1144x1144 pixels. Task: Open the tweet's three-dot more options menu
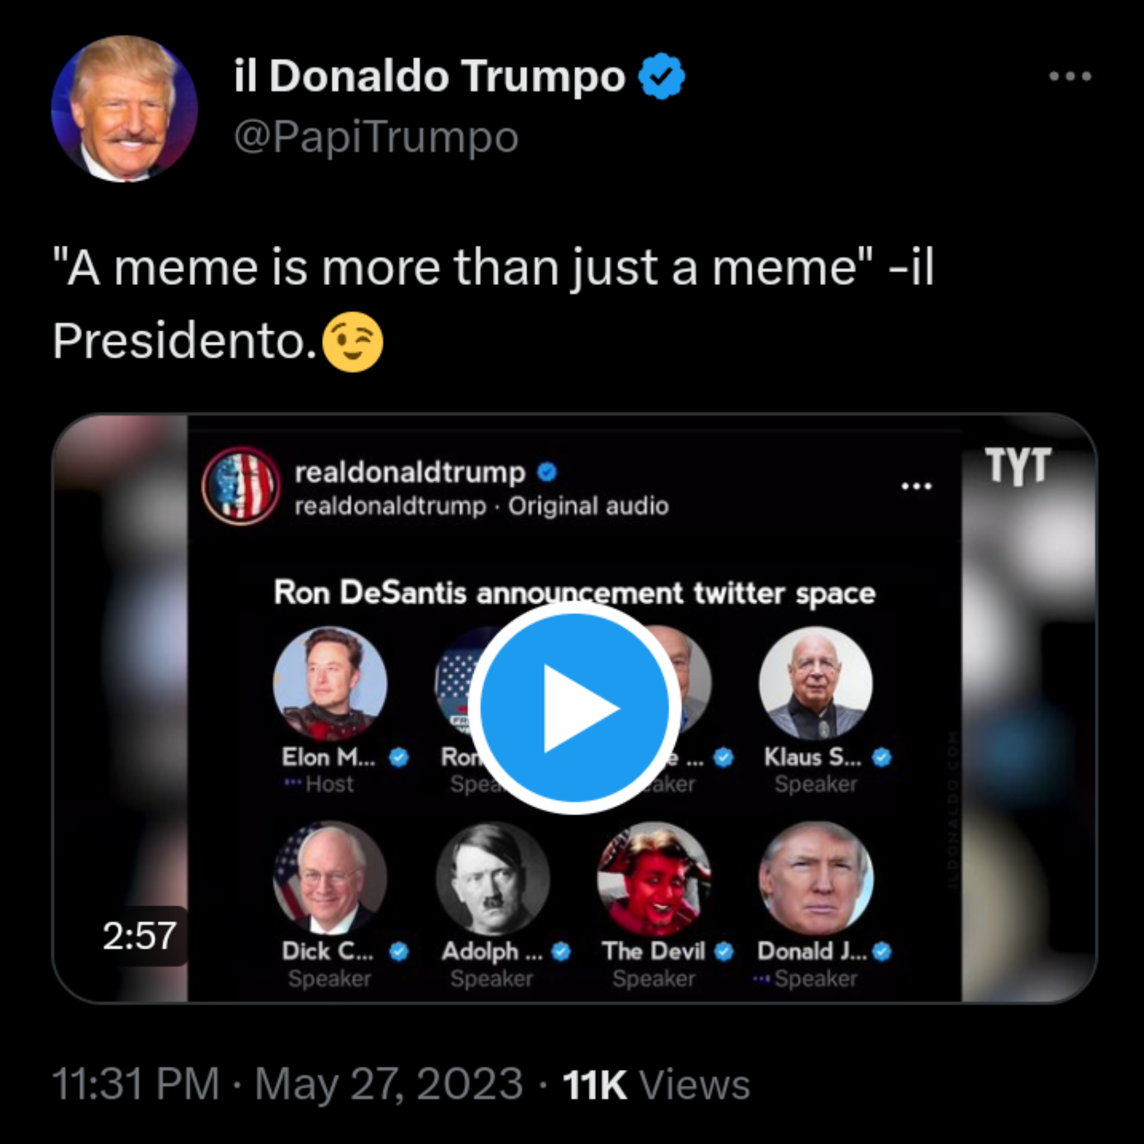pyautogui.click(x=1069, y=77)
